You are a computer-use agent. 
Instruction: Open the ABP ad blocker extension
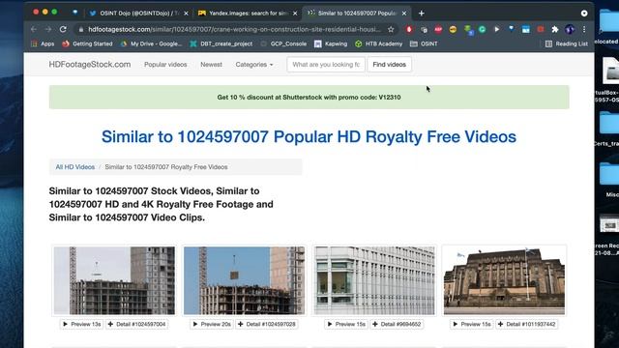pyautogui.click(x=438, y=29)
